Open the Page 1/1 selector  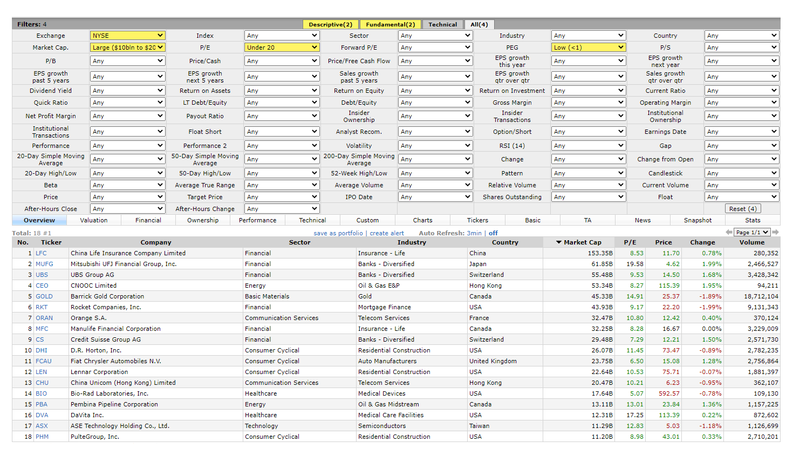tap(752, 232)
